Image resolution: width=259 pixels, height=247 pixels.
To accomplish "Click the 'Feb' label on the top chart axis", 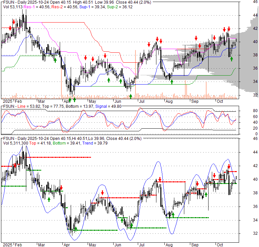I will (x=18, y=101).
